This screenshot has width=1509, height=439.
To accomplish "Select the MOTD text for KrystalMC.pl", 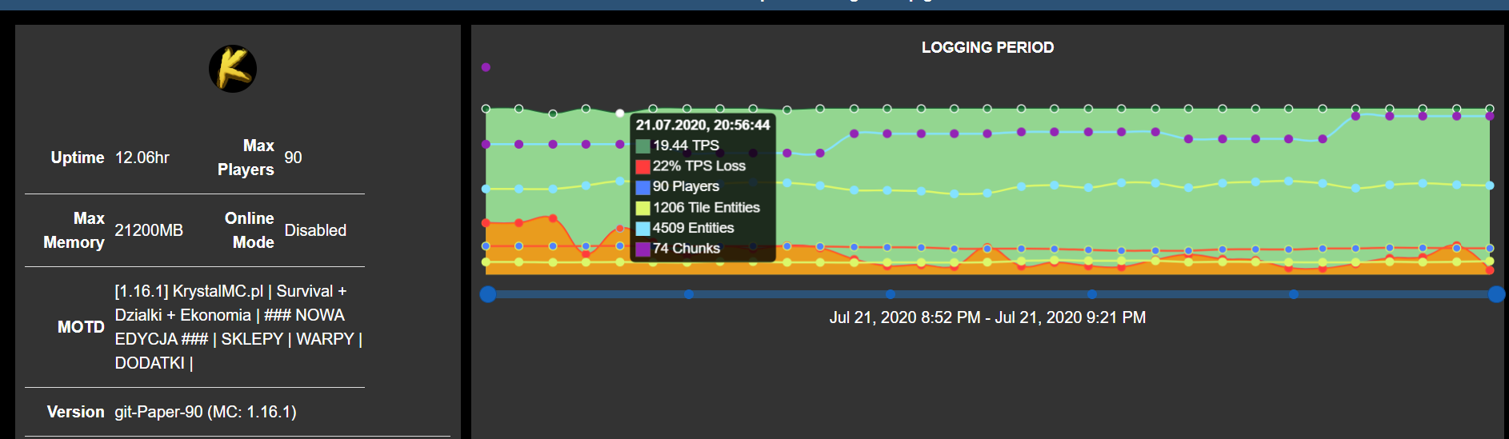I will pos(238,327).
